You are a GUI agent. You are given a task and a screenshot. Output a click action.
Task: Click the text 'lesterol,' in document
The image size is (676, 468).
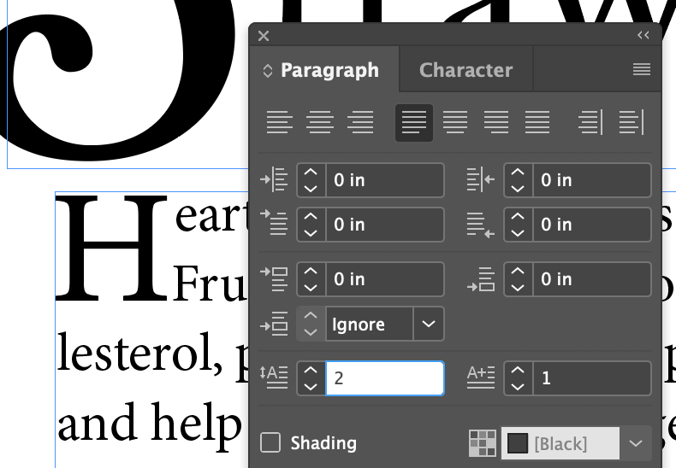pyautogui.click(x=140, y=353)
